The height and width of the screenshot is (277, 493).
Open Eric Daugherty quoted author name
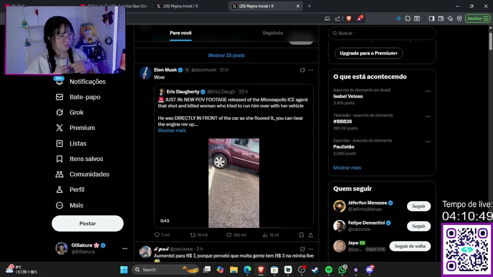[183, 92]
